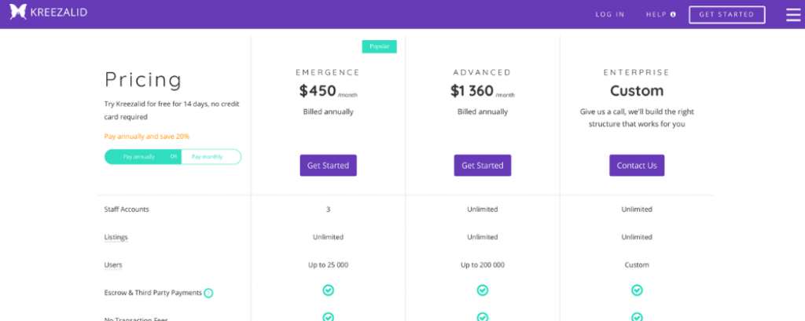Click the Escrow & Third Party Payments help icon
The width and height of the screenshot is (805, 321).
pyautogui.click(x=208, y=293)
